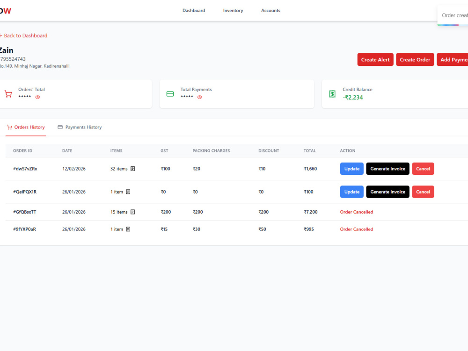Image resolution: width=468 pixels, height=351 pixels.
Task: Open item list icon for order #dwS7vZRx
Action: click(133, 169)
